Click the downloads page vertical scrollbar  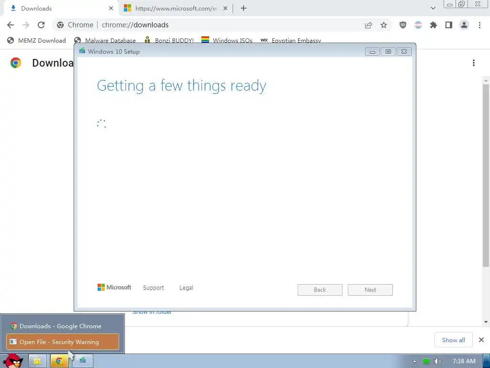pyautogui.click(x=486, y=175)
